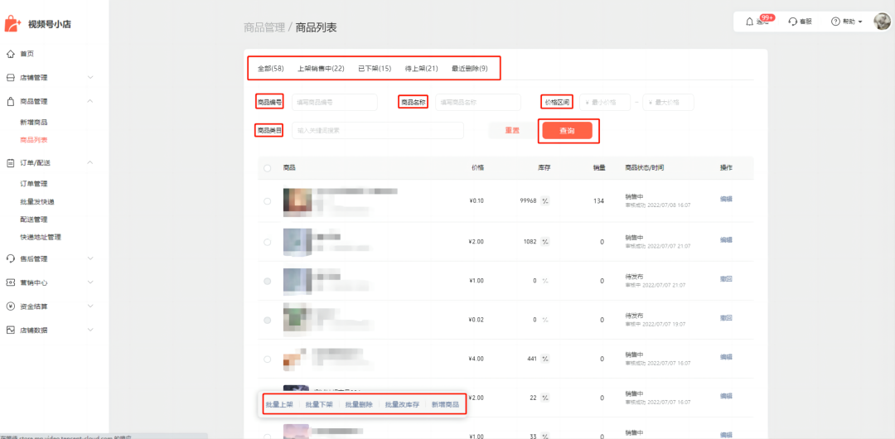Screen dimensions: 895x439
Task: Open 配送管理 in the sidebar
Action: point(33,219)
